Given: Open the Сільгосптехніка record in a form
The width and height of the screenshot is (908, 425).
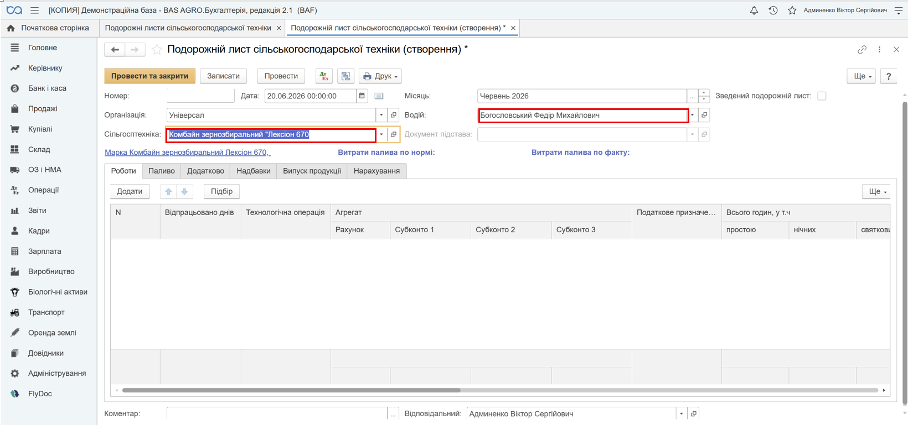Looking at the screenshot, I should point(394,135).
